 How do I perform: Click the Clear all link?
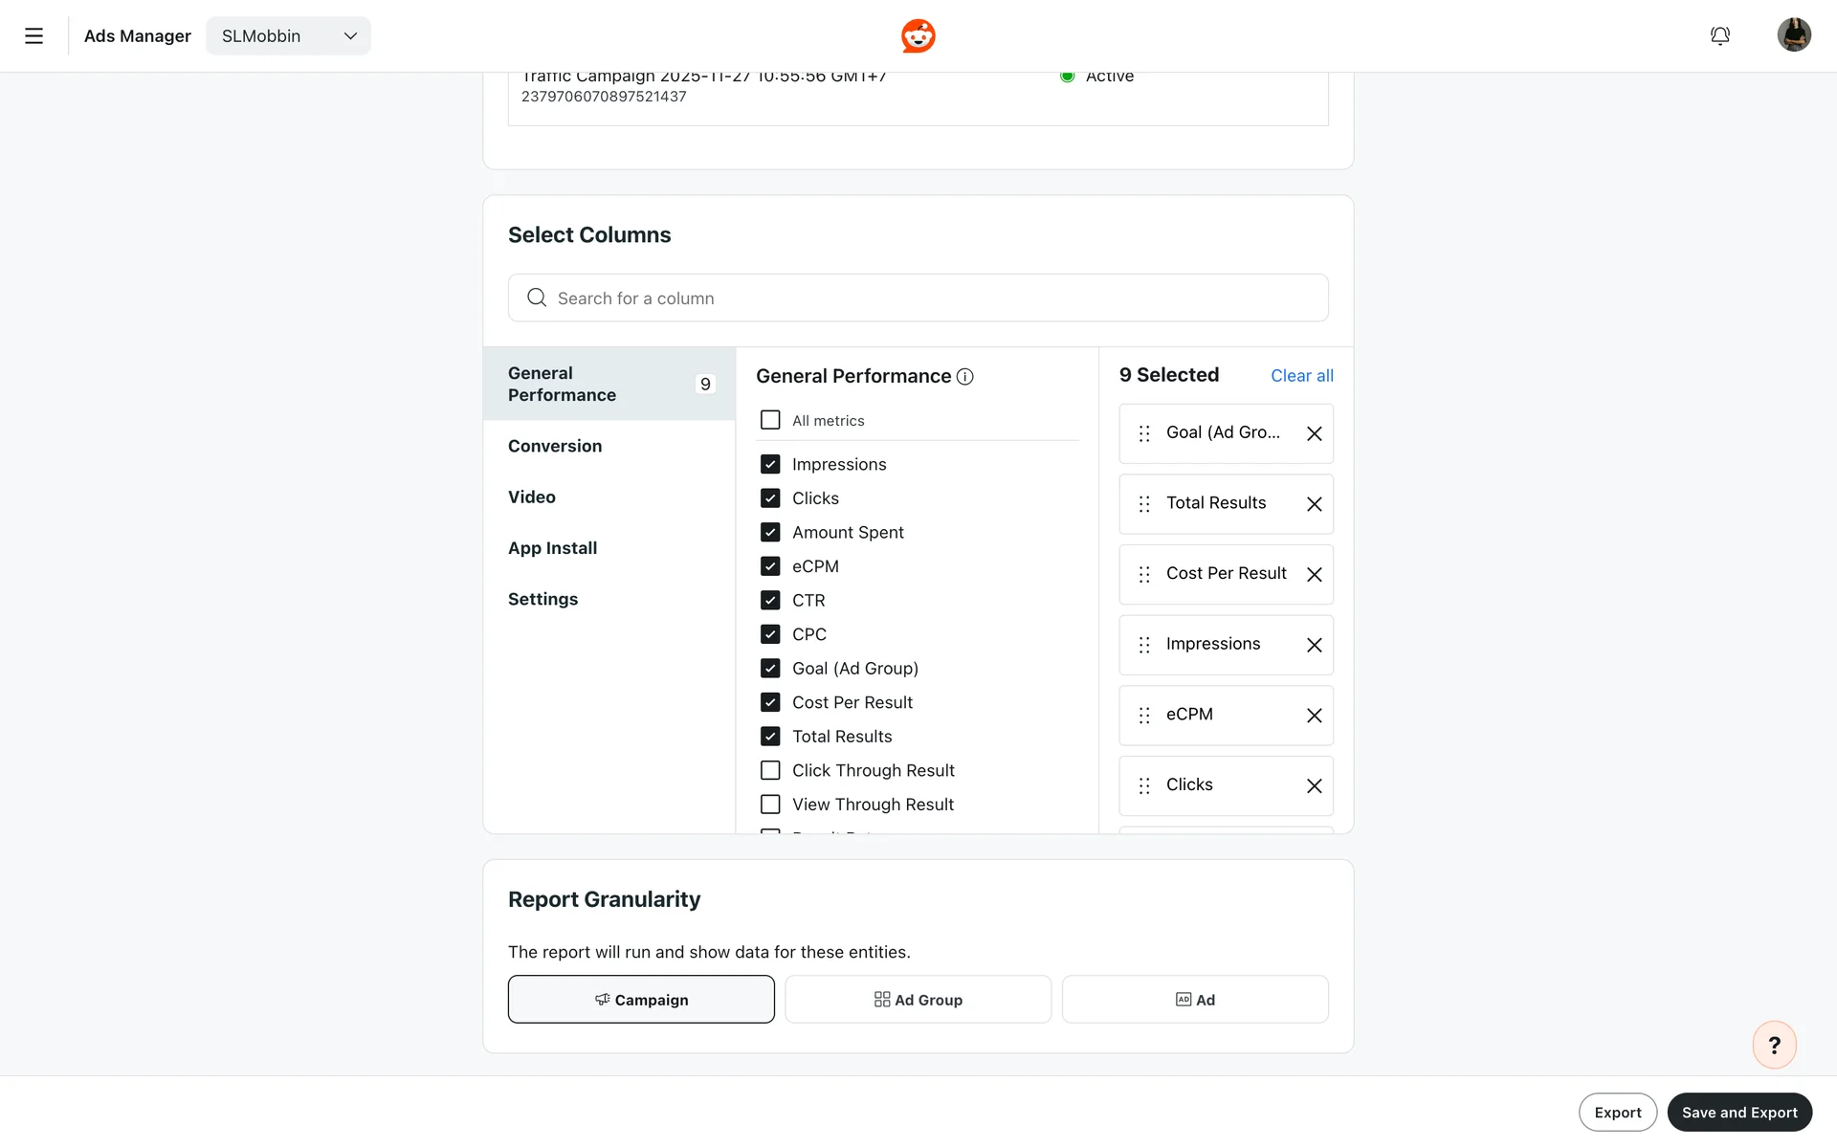1301,376
